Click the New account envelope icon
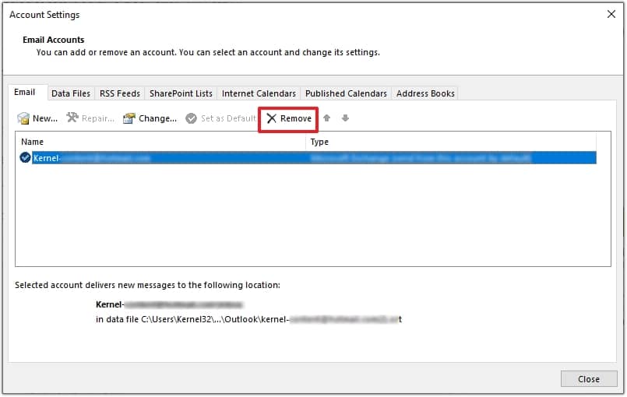This screenshot has width=627, height=397. pyautogui.click(x=23, y=118)
